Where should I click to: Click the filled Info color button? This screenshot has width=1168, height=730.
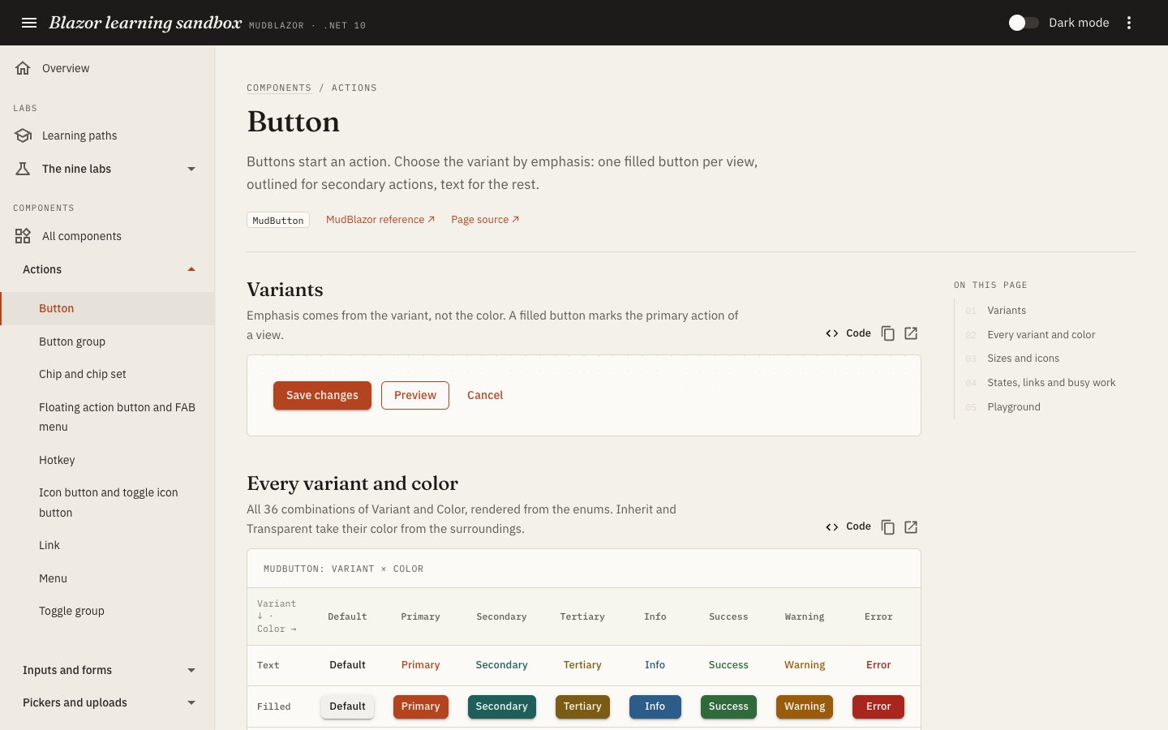pyautogui.click(x=655, y=706)
